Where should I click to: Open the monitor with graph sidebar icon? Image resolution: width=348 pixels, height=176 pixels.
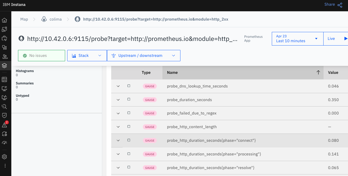point(4,97)
